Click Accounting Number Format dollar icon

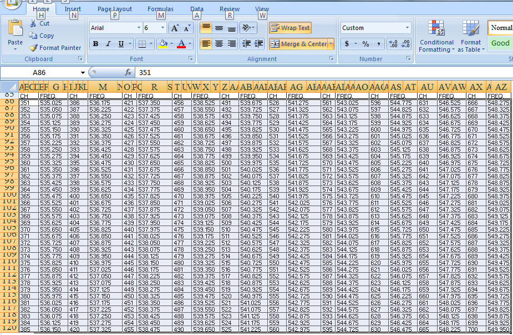pos(347,43)
